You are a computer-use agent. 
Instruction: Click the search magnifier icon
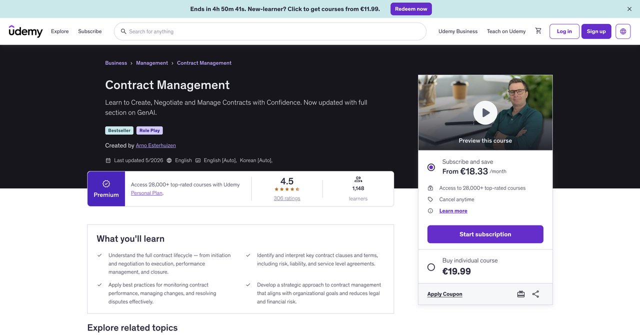(x=123, y=31)
